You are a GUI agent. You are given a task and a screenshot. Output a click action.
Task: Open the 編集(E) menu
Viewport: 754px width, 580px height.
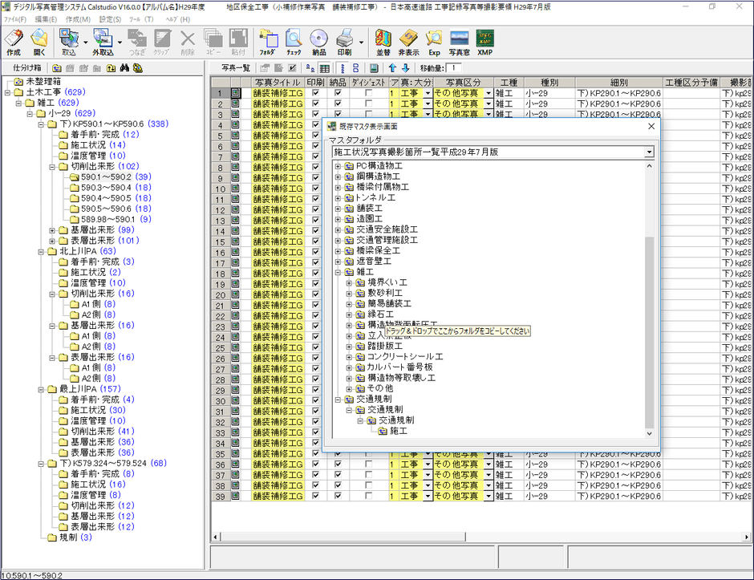[46, 18]
